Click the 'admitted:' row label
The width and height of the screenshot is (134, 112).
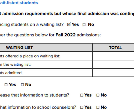coord(11,73)
